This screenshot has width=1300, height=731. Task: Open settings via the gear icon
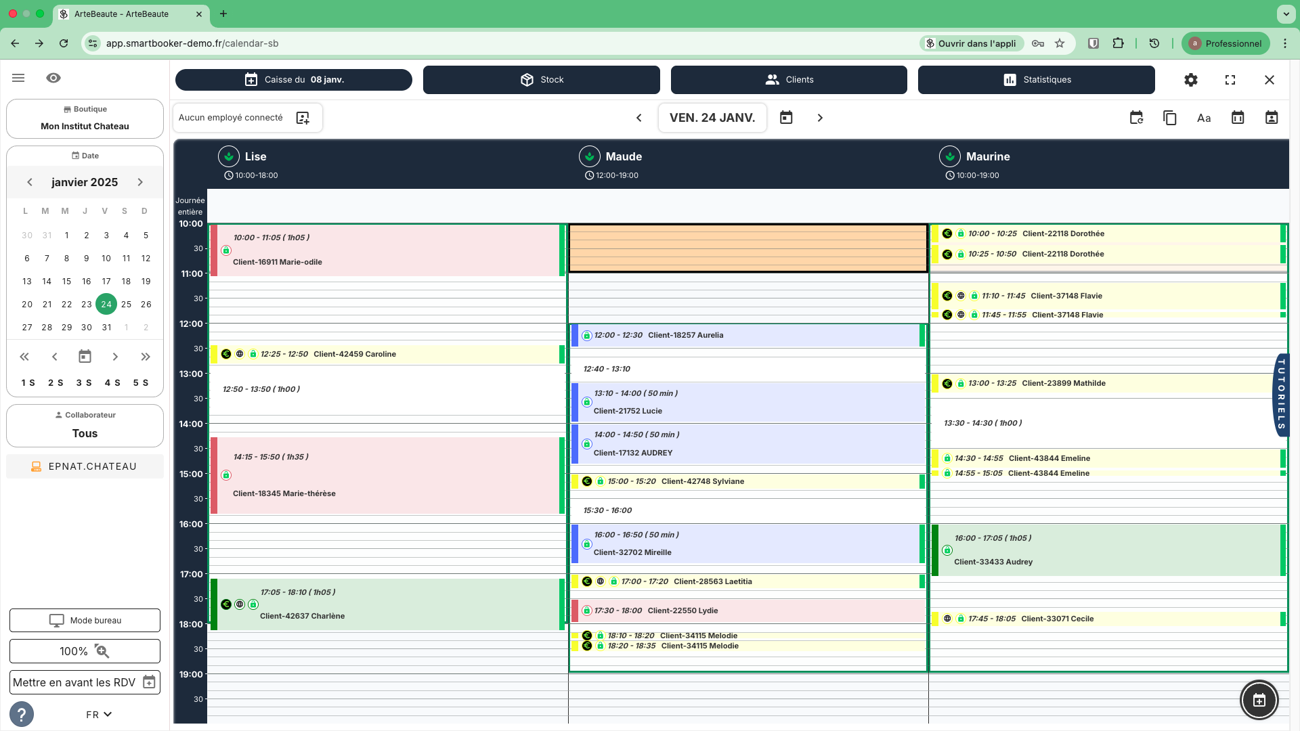coord(1191,79)
